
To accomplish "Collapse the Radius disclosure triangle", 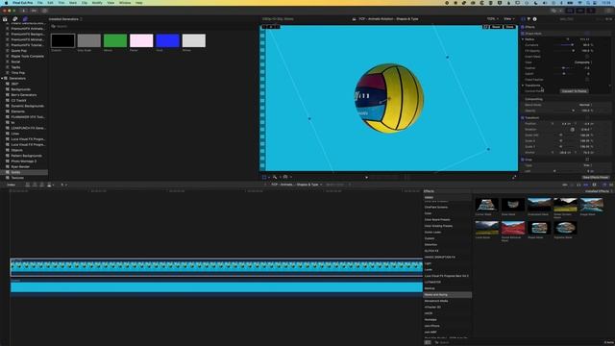I will (x=523, y=39).
